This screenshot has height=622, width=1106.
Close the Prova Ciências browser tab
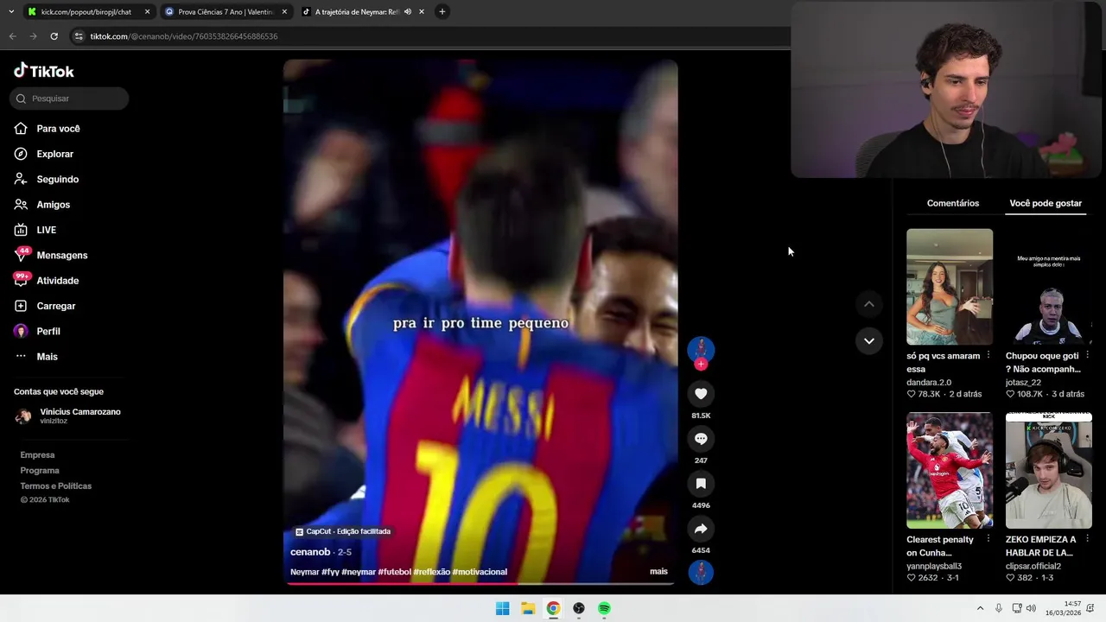coord(284,12)
